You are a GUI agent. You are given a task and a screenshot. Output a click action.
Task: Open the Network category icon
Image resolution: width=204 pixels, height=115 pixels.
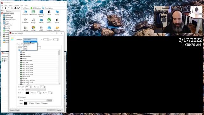[x=41, y=21]
